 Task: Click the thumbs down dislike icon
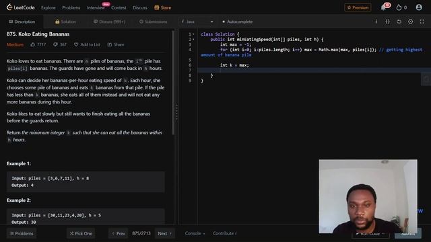pos(55,44)
